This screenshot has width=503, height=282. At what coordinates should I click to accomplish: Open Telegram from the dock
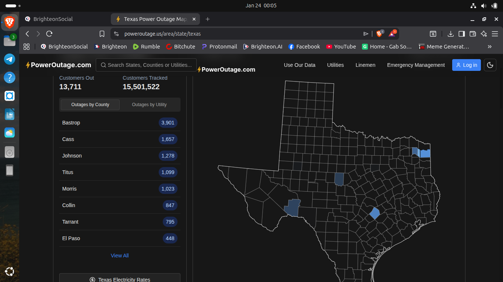pos(10,59)
